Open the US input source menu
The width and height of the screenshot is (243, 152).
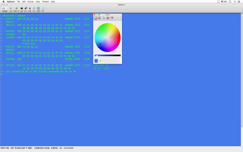pyautogui.click(x=223, y=2)
